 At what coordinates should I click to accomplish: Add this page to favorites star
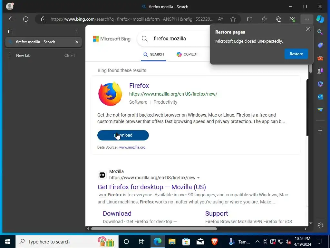[x=233, y=19]
